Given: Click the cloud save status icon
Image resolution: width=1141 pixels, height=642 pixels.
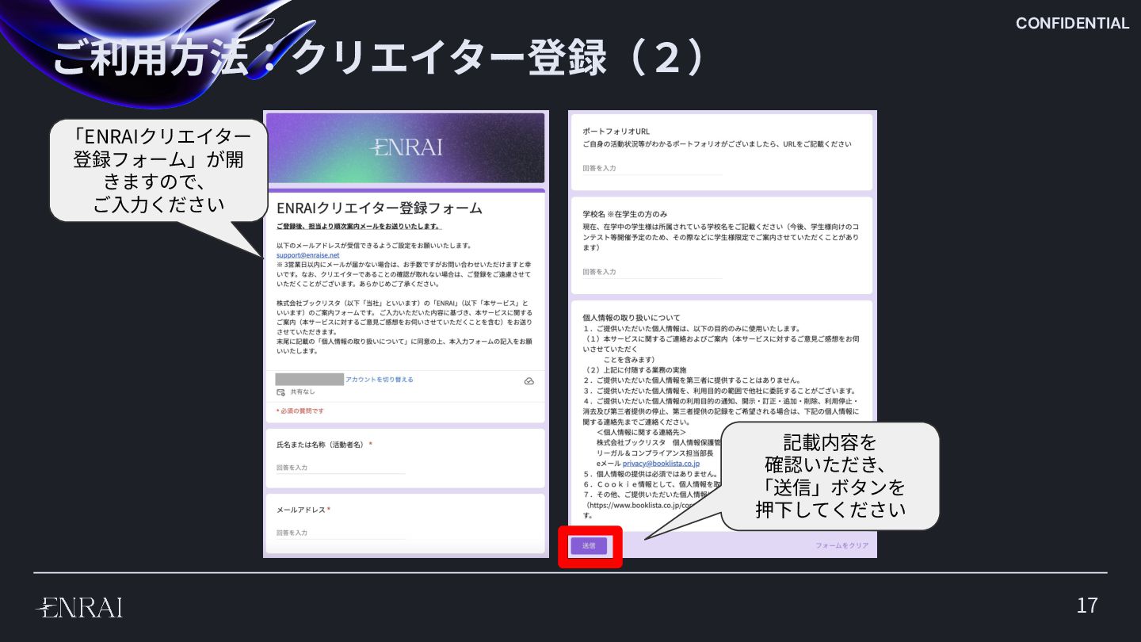Looking at the screenshot, I should pyautogui.click(x=529, y=381).
